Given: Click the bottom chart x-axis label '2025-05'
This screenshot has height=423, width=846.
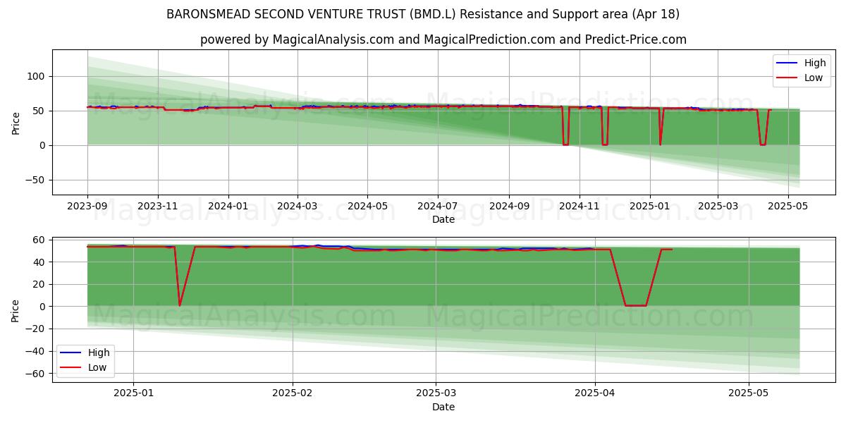Looking at the screenshot, I should tap(749, 393).
